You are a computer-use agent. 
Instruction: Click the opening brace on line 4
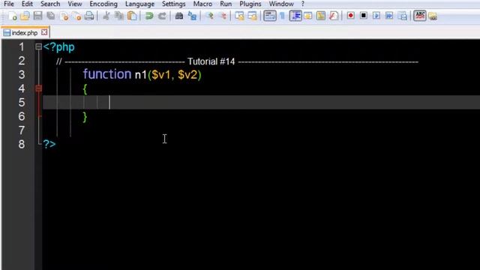click(85, 89)
